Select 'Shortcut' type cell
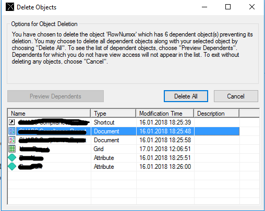Image resolution: width=265 pixels, height=211 pixels. [x=104, y=122]
